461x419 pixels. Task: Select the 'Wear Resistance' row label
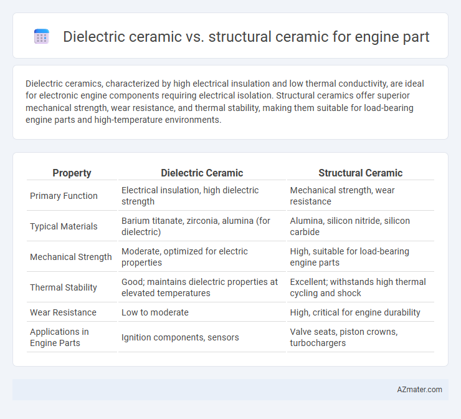click(x=63, y=312)
